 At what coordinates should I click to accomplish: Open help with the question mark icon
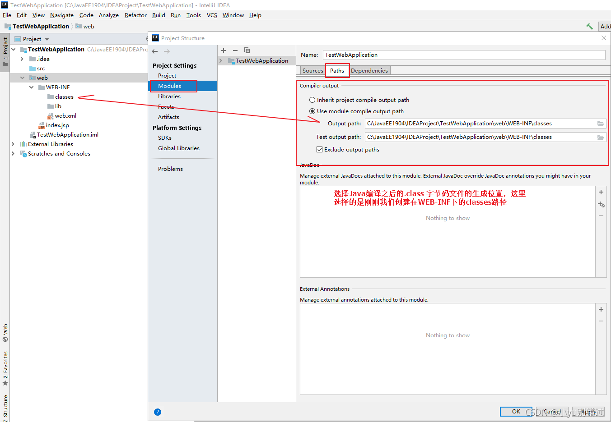[158, 412]
